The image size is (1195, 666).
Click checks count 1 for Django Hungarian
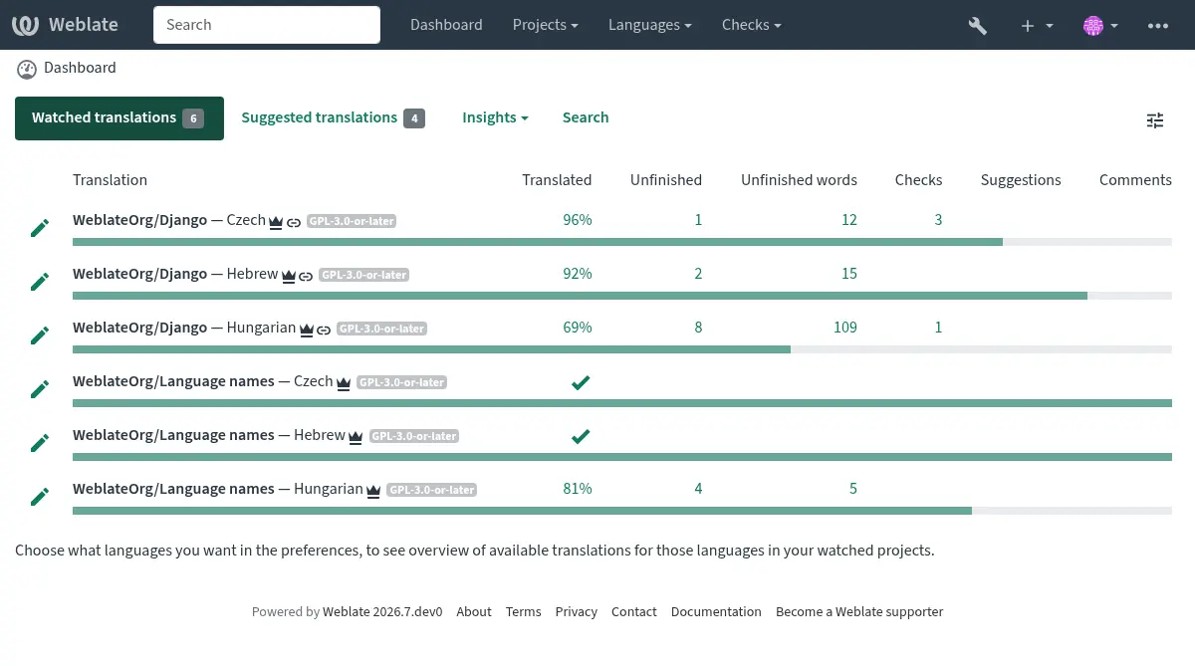point(938,328)
